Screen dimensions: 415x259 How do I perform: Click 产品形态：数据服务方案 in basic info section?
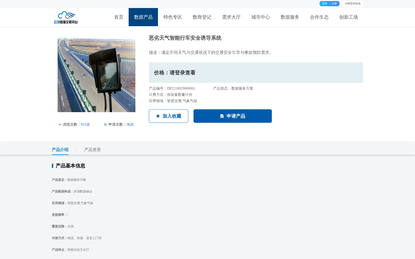coord(69,180)
